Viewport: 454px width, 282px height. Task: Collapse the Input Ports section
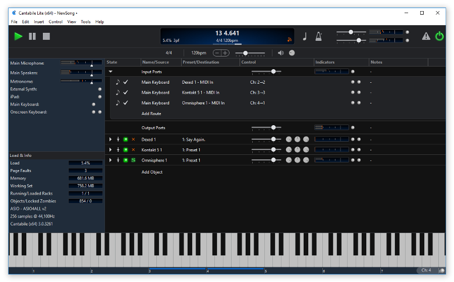click(110, 72)
